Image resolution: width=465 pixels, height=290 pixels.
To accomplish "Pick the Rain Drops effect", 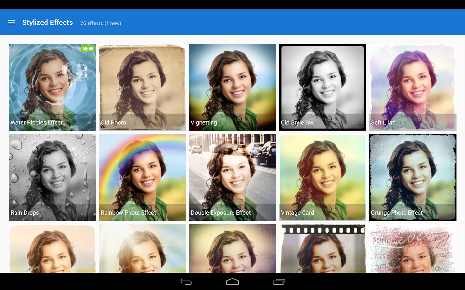I will point(52,178).
